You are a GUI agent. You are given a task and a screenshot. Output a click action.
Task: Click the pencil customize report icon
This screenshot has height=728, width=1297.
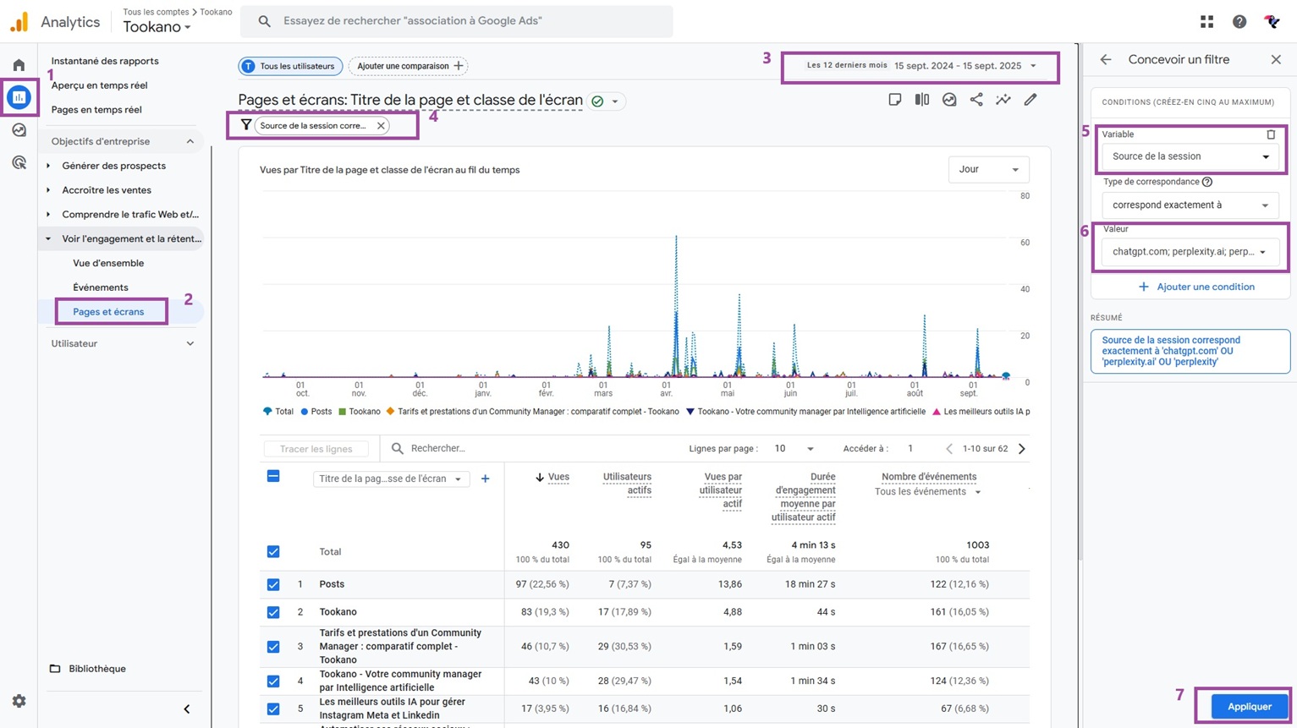(x=1030, y=100)
